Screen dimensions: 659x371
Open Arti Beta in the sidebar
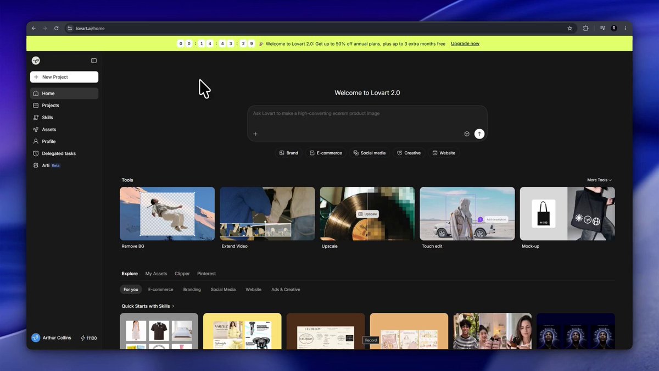(64, 165)
